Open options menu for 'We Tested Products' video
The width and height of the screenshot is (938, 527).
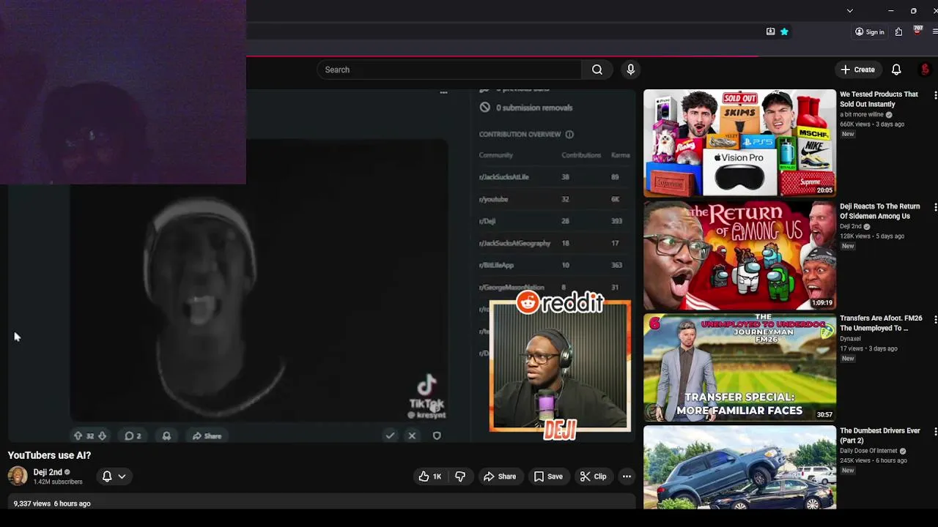935,95
